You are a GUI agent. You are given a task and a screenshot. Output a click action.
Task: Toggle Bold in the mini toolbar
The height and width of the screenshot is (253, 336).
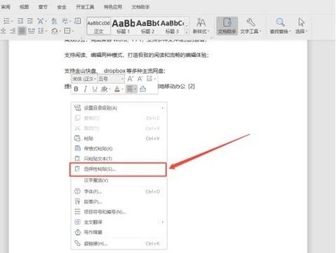coord(76,89)
